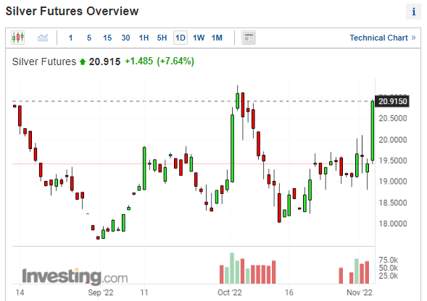Click the 16 date axis label
Viewport: 427px width, 301px height.
(x=289, y=292)
